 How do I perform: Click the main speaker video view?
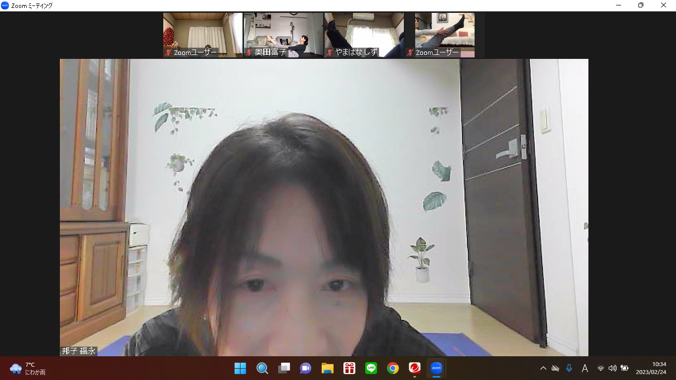[x=324, y=207]
